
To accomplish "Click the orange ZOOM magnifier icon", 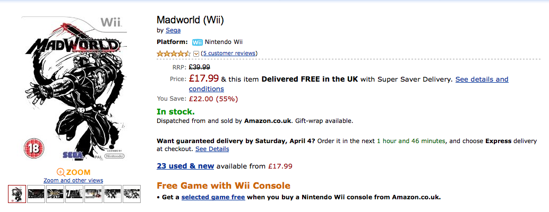I will coord(61,172).
